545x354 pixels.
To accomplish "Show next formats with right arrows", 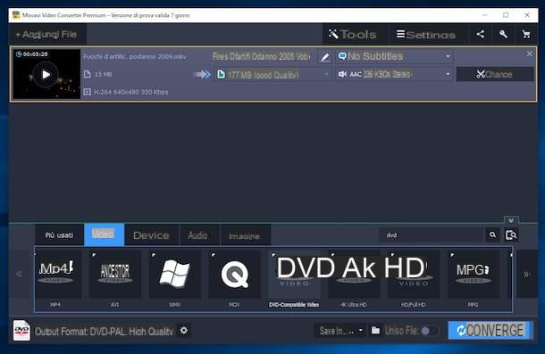I will point(527,274).
